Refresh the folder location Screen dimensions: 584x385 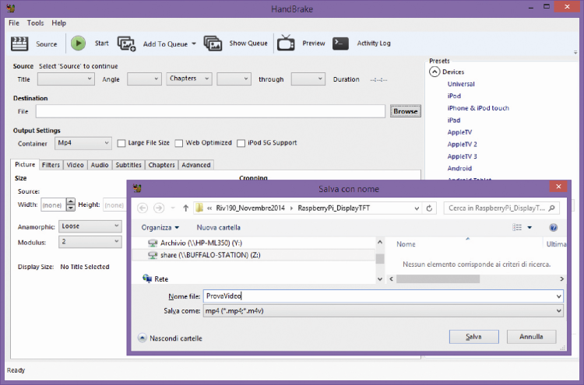(429, 208)
